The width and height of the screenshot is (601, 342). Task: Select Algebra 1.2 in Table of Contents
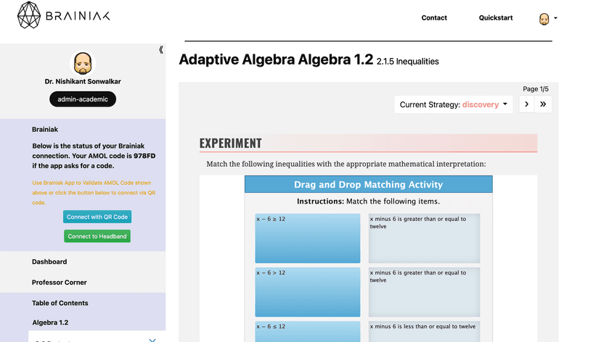click(x=50, y=322)
